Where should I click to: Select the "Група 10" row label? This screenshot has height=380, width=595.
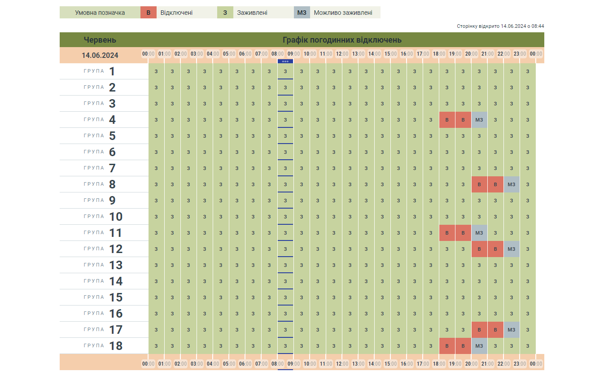(x=103, y=217)
